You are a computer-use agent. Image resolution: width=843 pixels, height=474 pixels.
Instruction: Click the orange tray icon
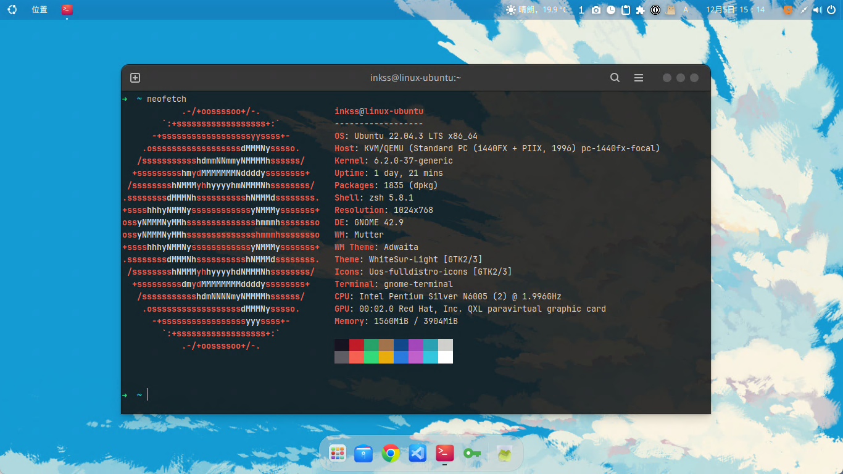[x=788, y=10]
